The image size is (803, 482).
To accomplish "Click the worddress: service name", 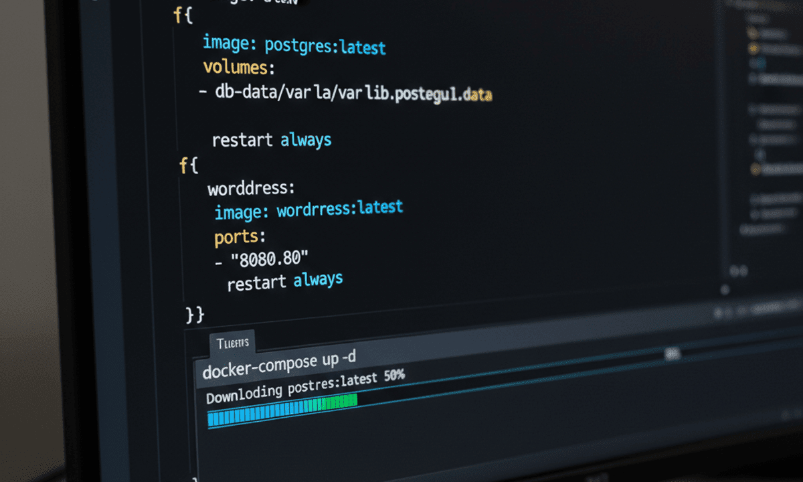I will [251, 188].
